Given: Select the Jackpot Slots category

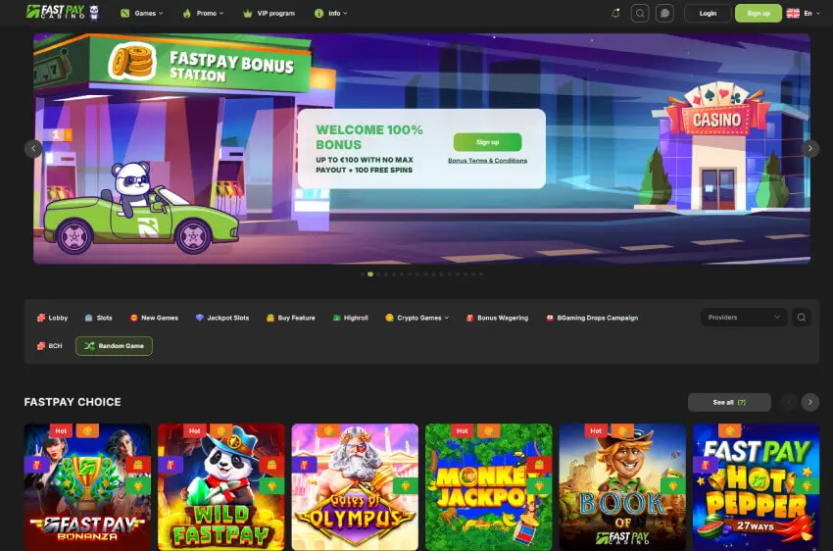Looking at the screenshot, I should [x=222, y=318].
